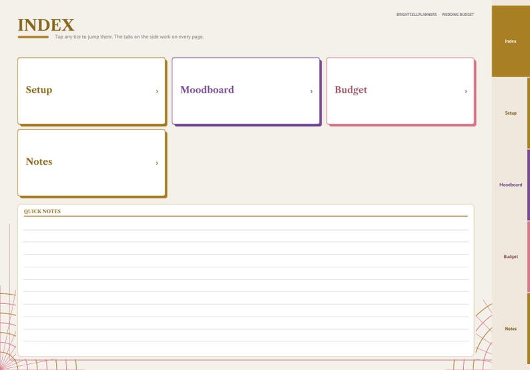
Task: Select the Index side tab
Action: pos(511,41)
